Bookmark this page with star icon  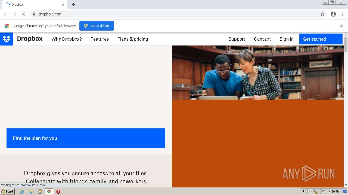322,14
